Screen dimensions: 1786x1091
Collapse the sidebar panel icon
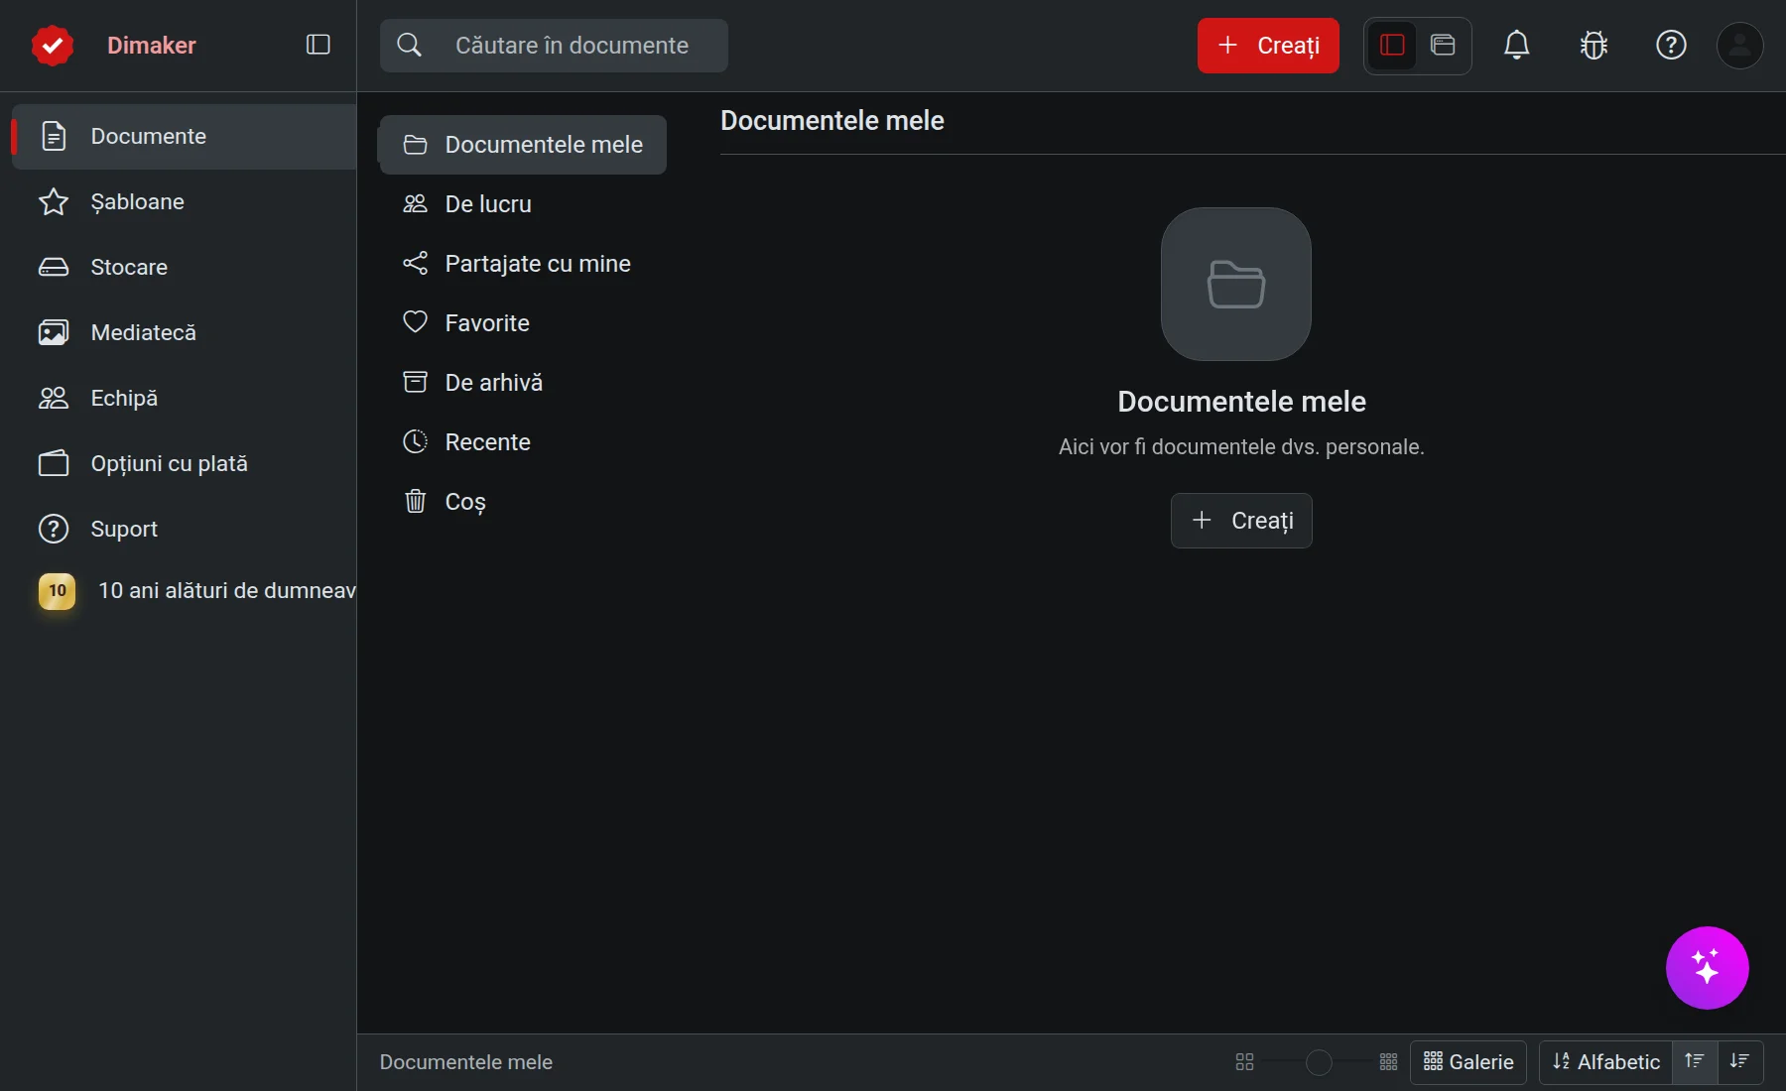pyautogui.click(x=318, y=45)
